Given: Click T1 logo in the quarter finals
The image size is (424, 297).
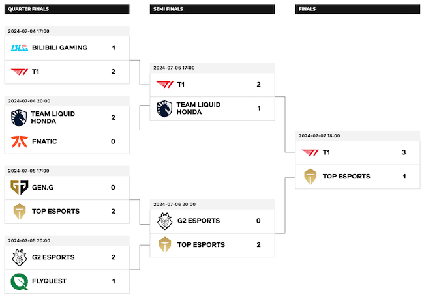Looking at the screenshot, I should click(x=19, y=72).
